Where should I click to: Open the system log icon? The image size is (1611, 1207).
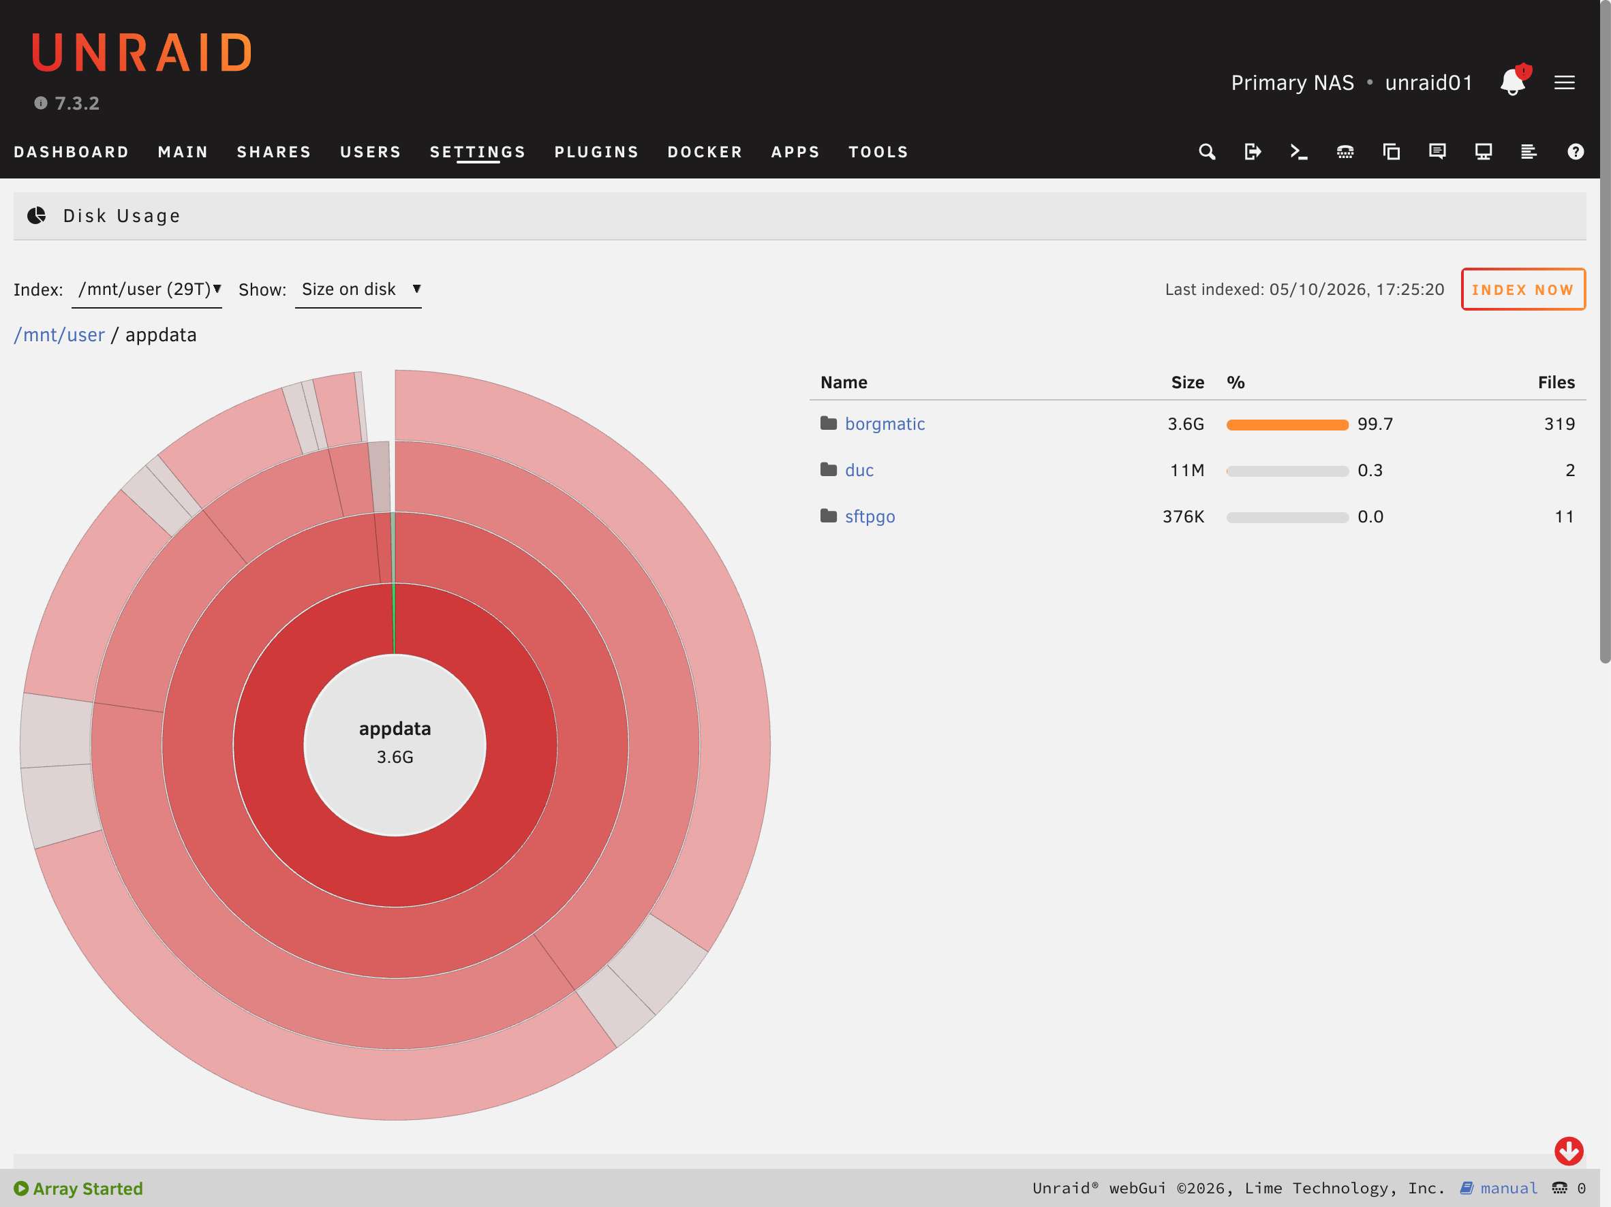click(1529, 151)
